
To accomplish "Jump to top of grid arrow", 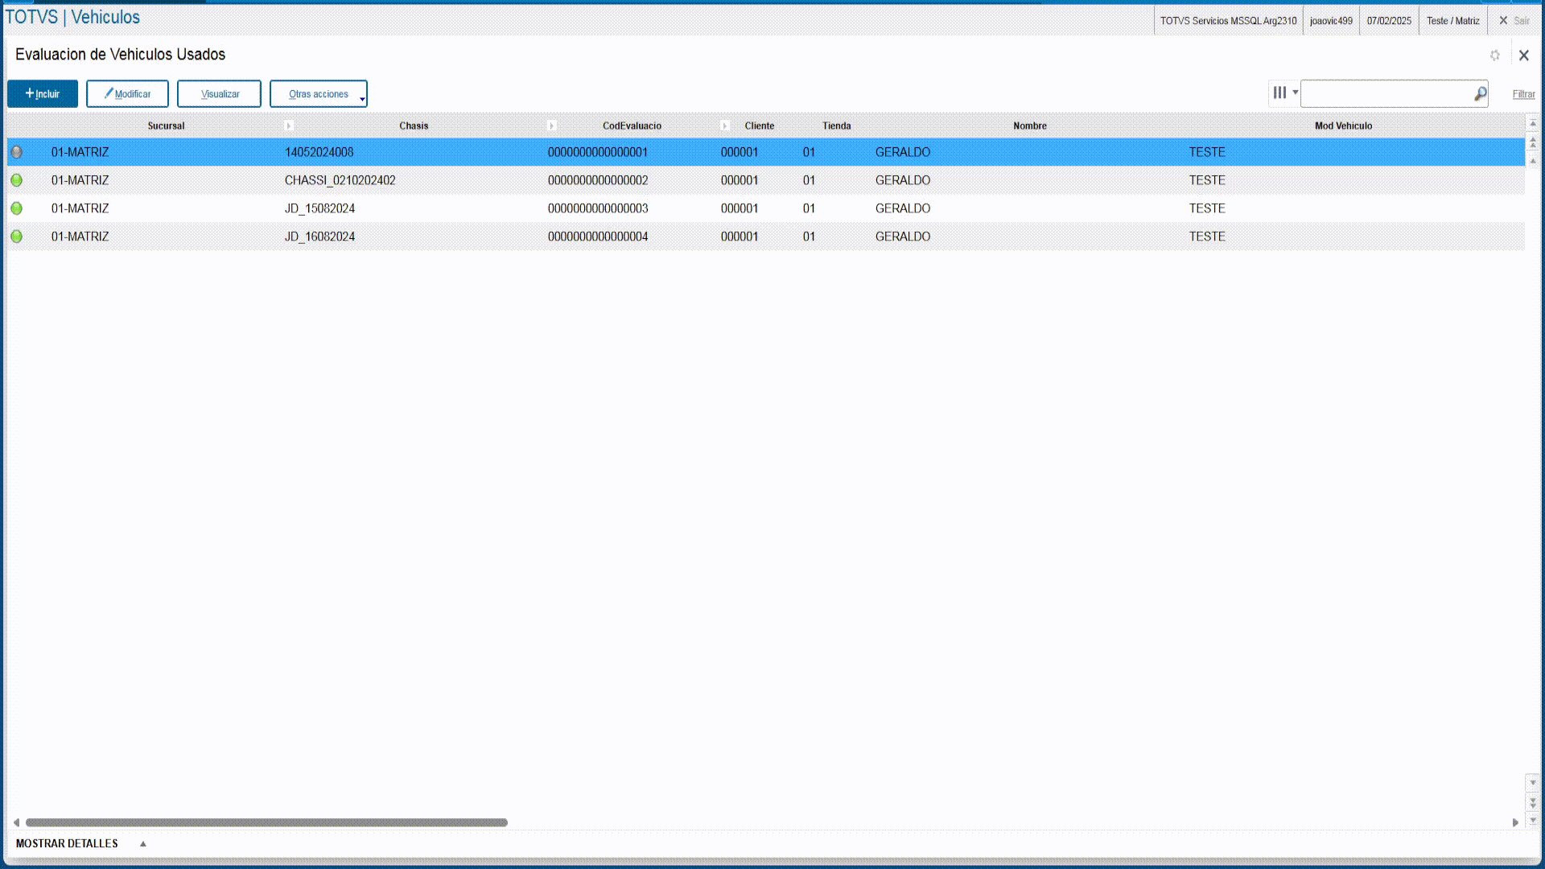I will click(x=1532, y=123).
